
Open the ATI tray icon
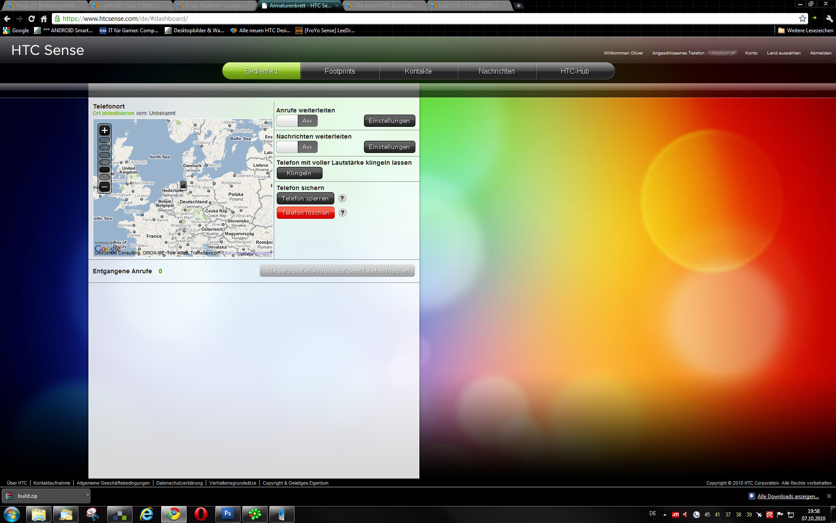click(675, 515)
